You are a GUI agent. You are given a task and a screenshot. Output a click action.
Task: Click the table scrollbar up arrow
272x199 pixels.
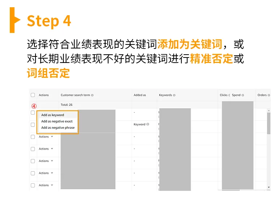pyautogui.click(x=269, y=111)
